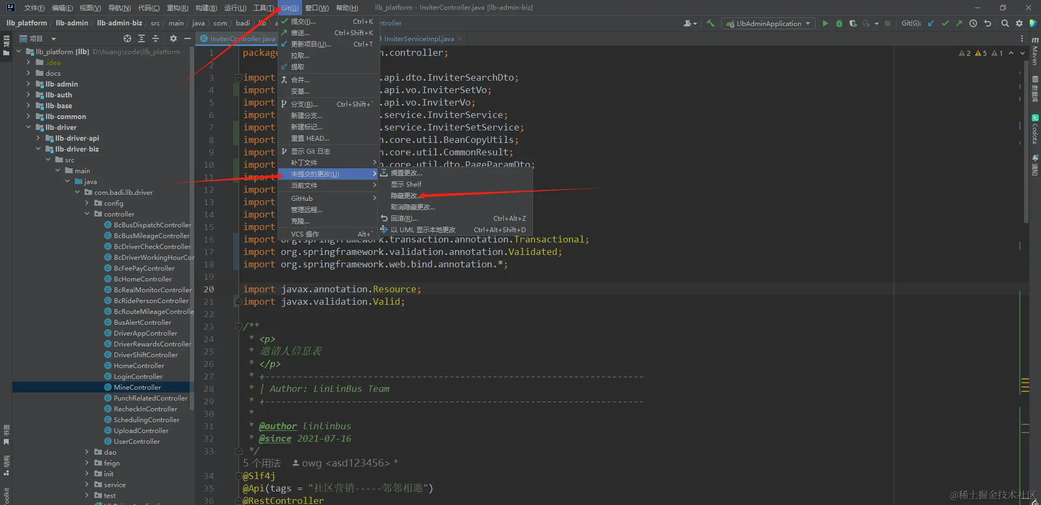This screenshot has height=505, width=1041.
Task: Collapse all nodes in Project panel
Action: [156, 38]
